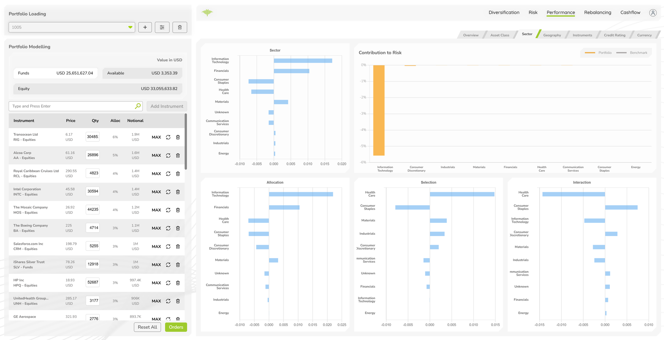Delete the Intel Corporation row via trash icon
The width and height of the screenshot is (664, 340).
178,192
